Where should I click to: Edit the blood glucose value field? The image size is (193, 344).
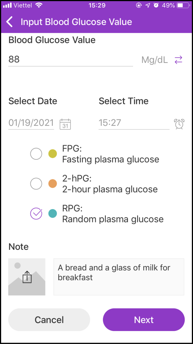pos(70,60)
